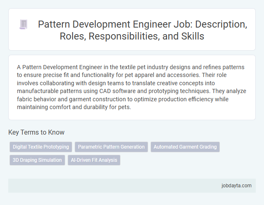
Task: Open the Parametric Pattern Generation tag
Action: tap(111, 147)
